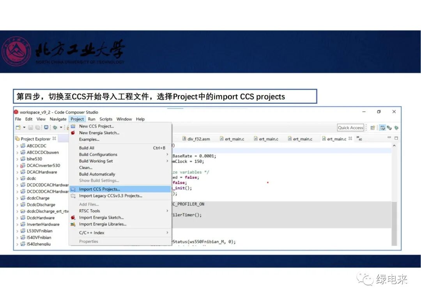Expand the dcdcCharge project node
Image resolution: width=421 pixels, height=298 pixels.
pos(17,198)
